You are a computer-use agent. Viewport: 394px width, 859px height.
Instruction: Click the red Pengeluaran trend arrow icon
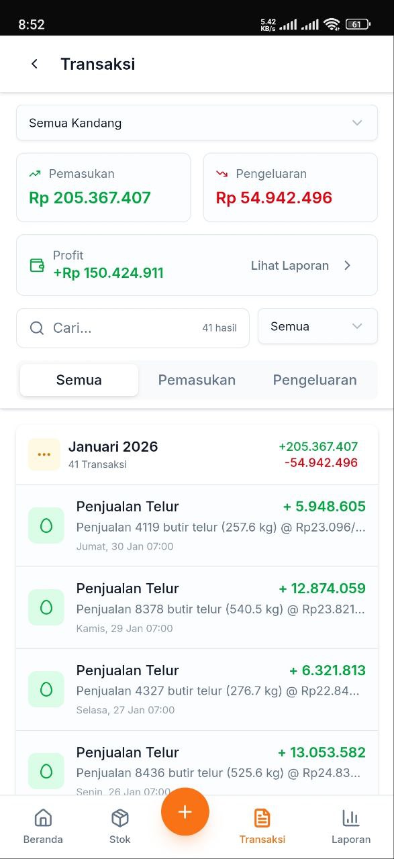pyautogui.click(x=224, y=173)
